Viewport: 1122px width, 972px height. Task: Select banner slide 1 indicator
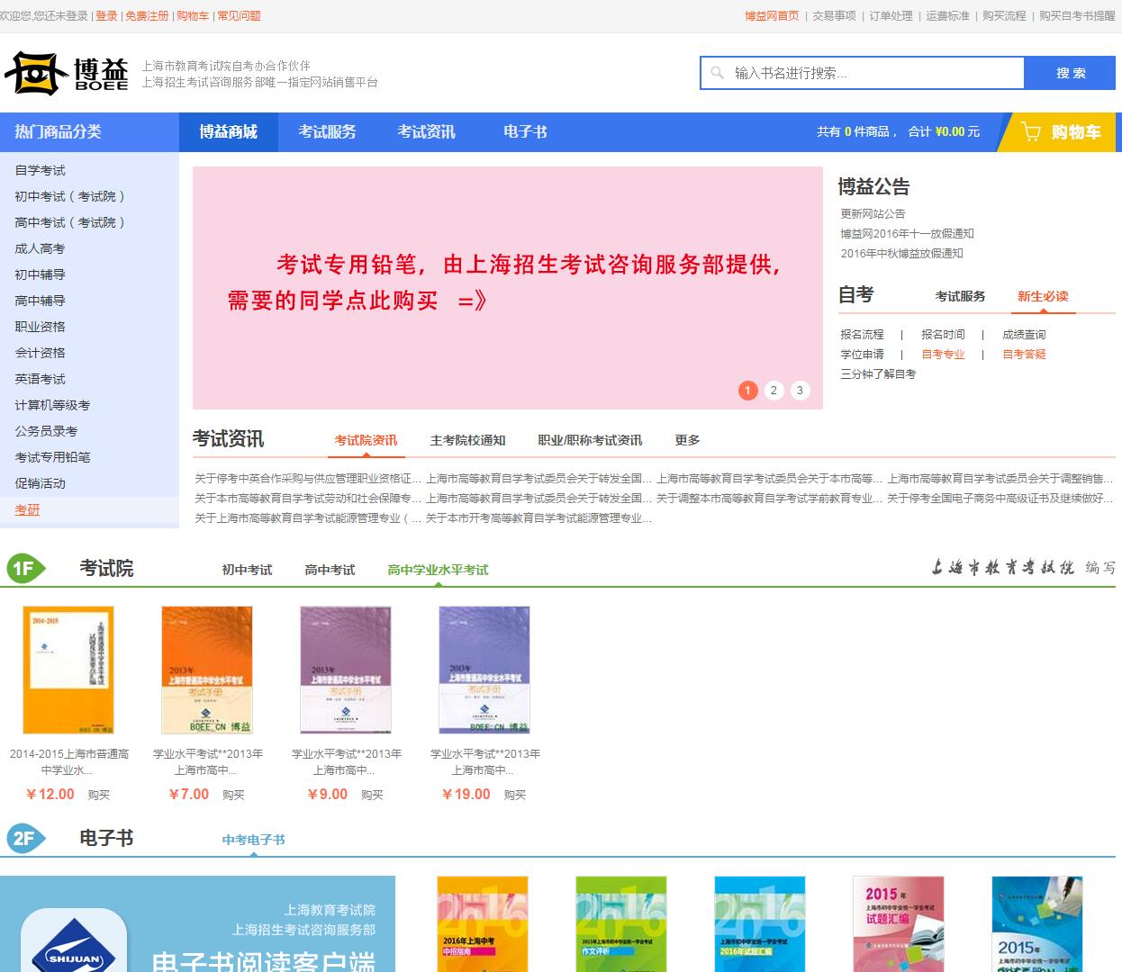(x=747, y=391)
